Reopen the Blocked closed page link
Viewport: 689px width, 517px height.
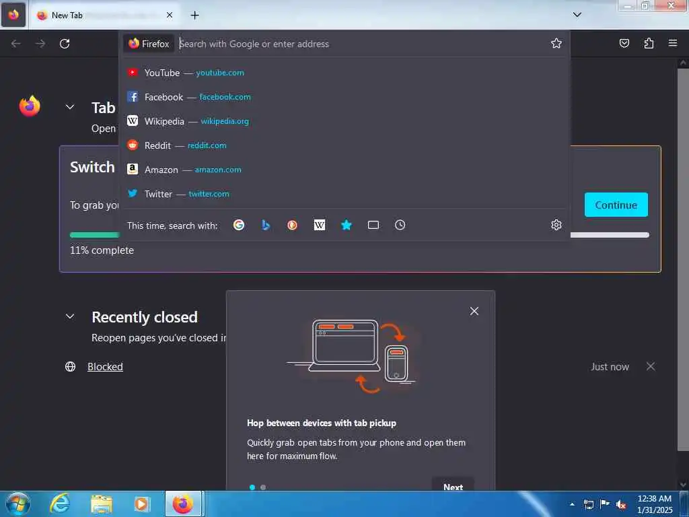pyautogui.click(x=105, y=367)
